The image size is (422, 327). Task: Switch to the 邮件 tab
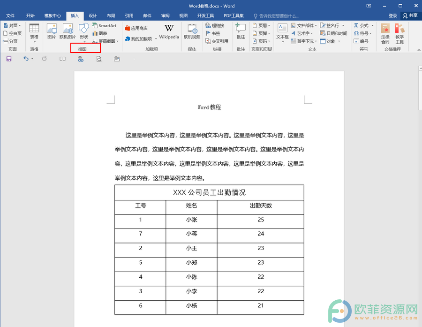click(x=147, y=15)
